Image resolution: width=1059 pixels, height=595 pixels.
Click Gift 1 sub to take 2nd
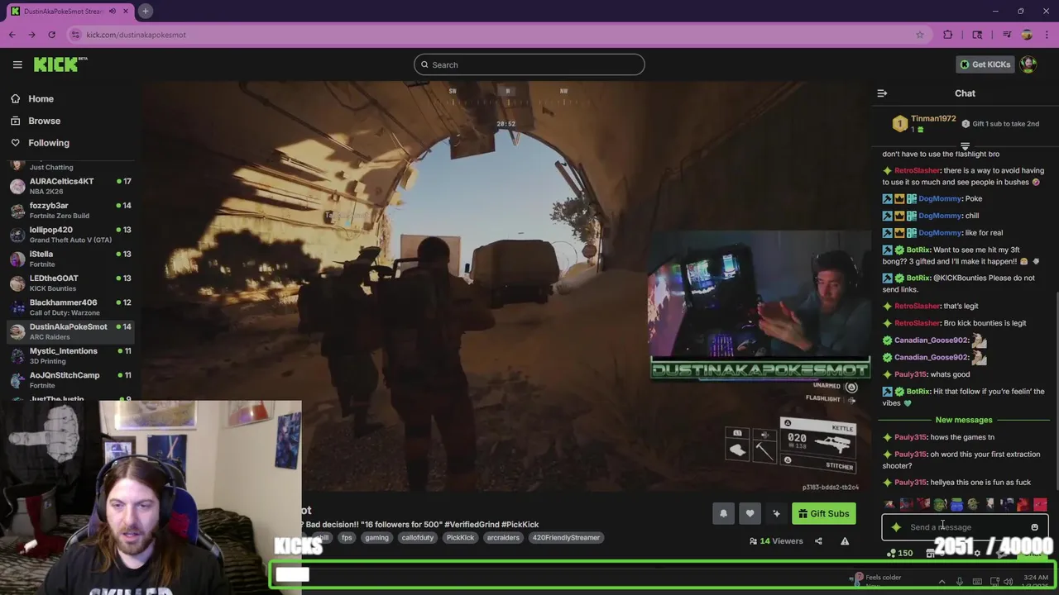[1000, 124]
